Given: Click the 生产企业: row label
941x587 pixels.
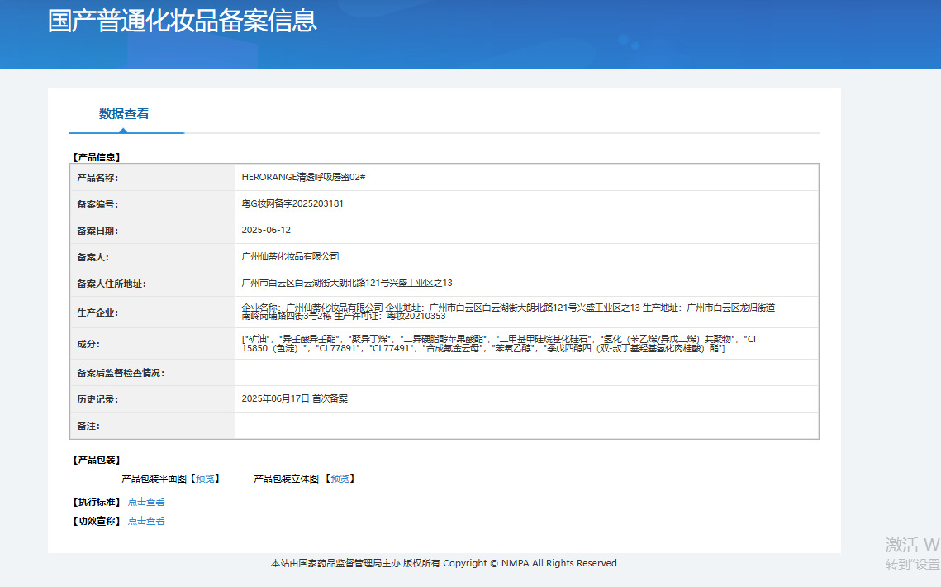Looking at the screenshot, I should pos(97,313).
